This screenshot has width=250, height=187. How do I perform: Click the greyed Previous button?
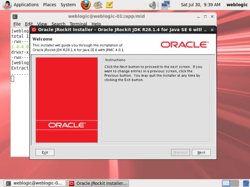(180, 153)
